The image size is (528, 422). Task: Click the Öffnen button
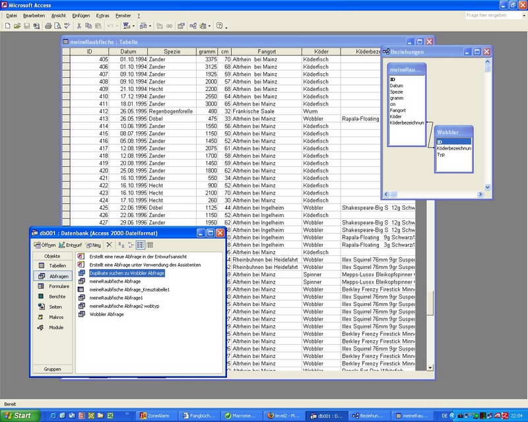pos(44,243)
